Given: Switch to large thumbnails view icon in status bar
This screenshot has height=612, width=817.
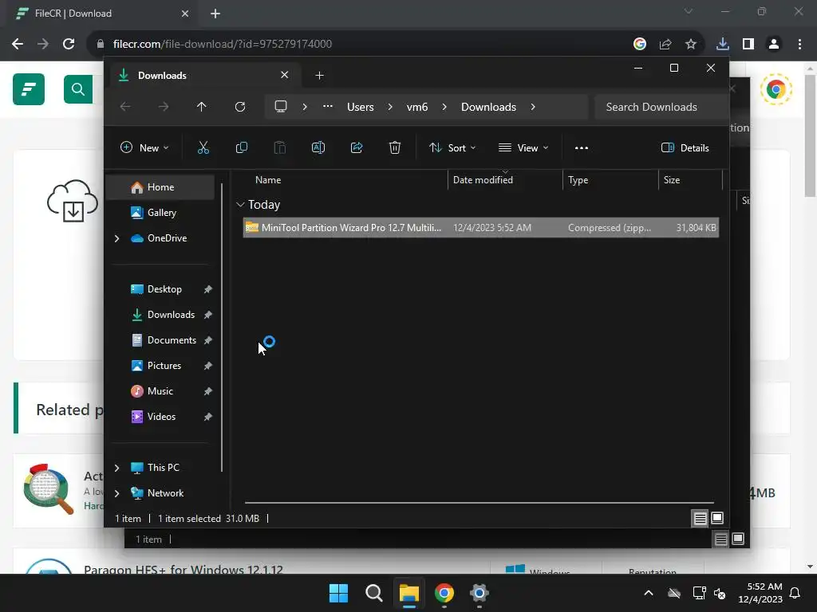Looking at the screenshot, I should 717,518.
